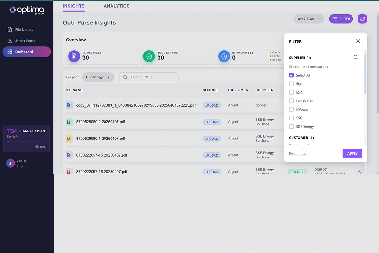Viewport: 379px width, 253px height.
Task: Click UPLOAD badge in 8700526980-1 row
Action: click(212, 139)
